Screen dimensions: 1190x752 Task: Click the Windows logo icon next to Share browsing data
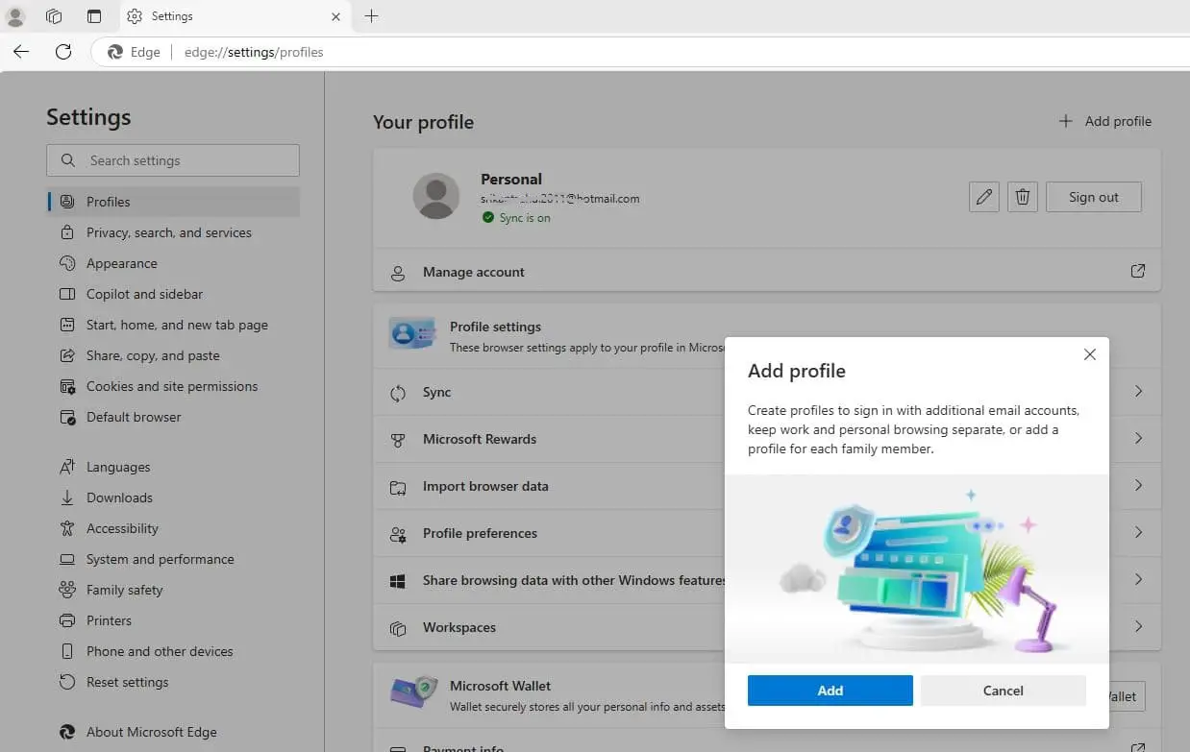[x=398, y=580]
